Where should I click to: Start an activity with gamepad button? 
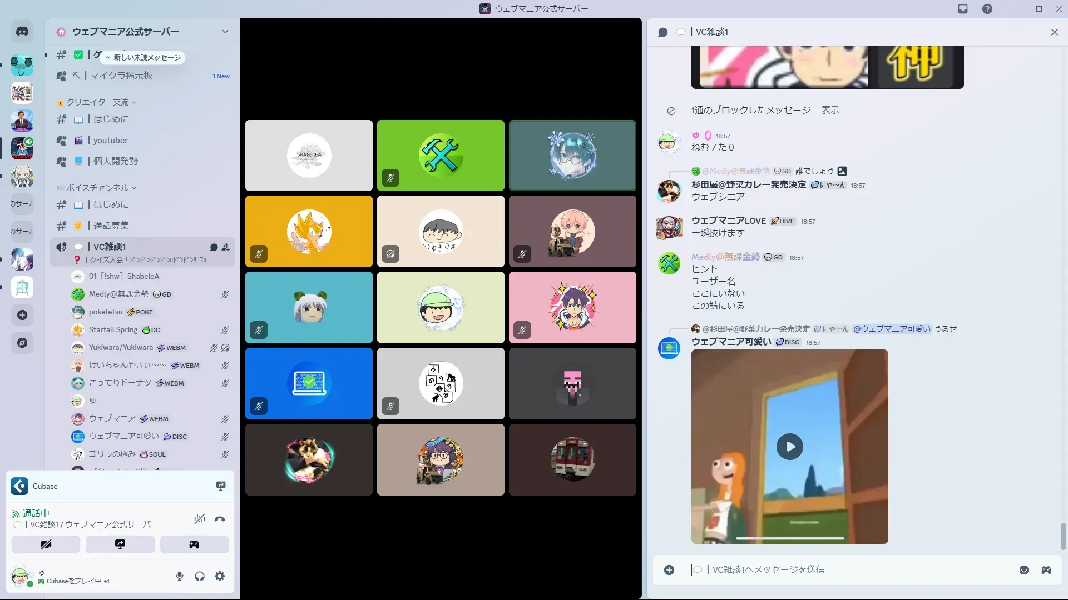[194, 544]
